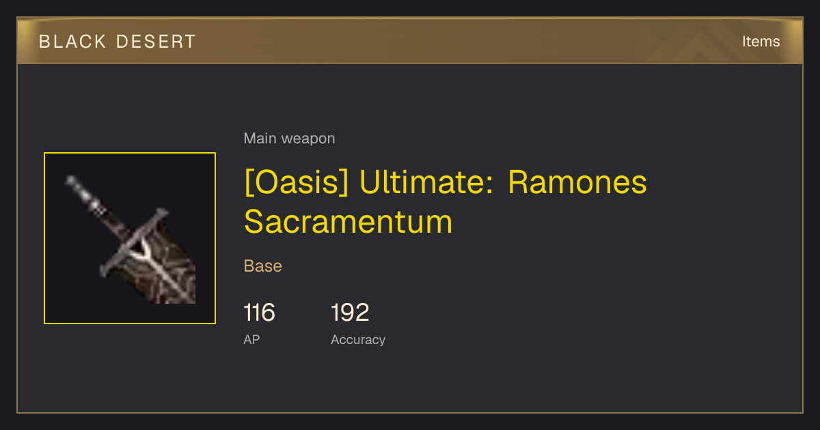Click the word BLACK in the header title
820x430 pixels.
64,42
